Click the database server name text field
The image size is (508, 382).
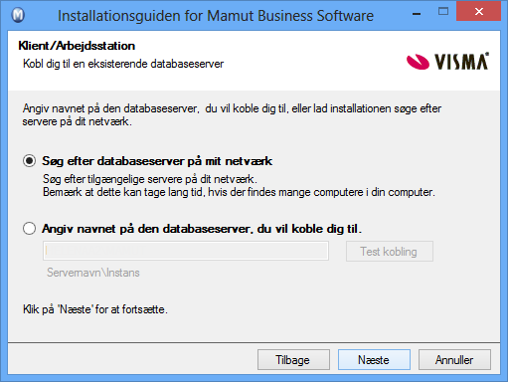pyautogui.click(x=186, y=251)
